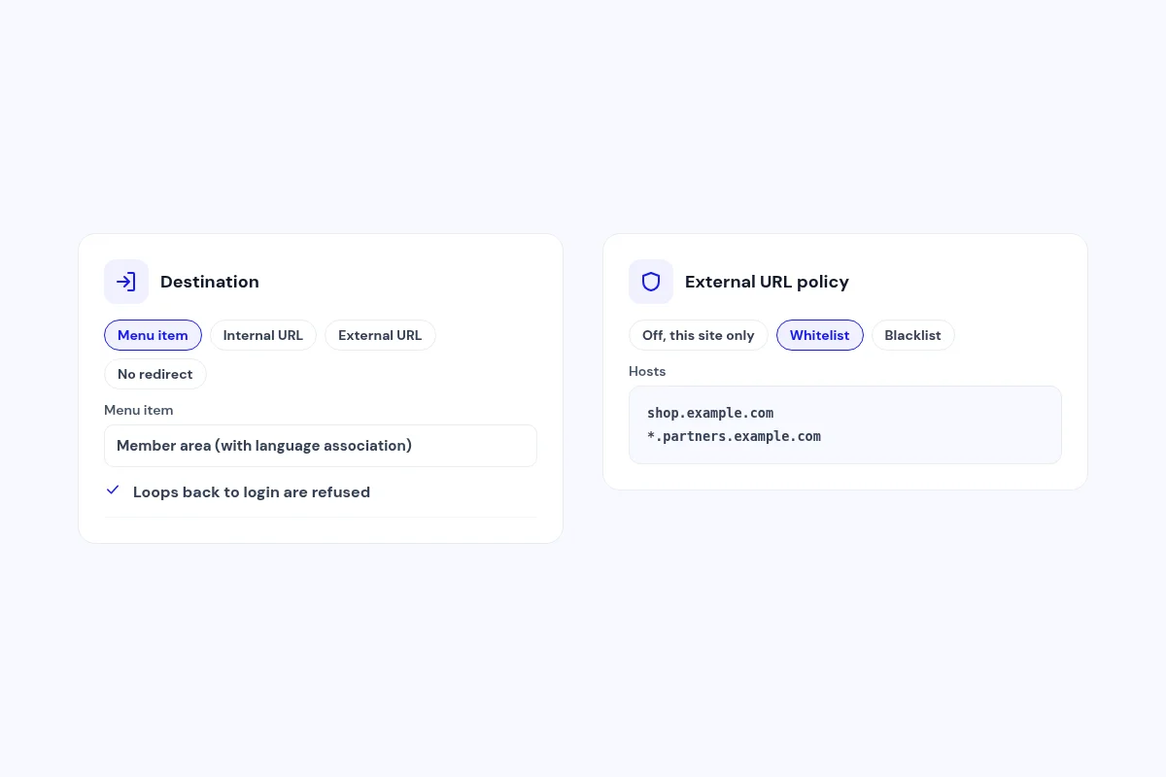The image size is (1166, 777).
Task: Choose Internal URL as destination
Action: pyautogui.click(x=263, y=335)
